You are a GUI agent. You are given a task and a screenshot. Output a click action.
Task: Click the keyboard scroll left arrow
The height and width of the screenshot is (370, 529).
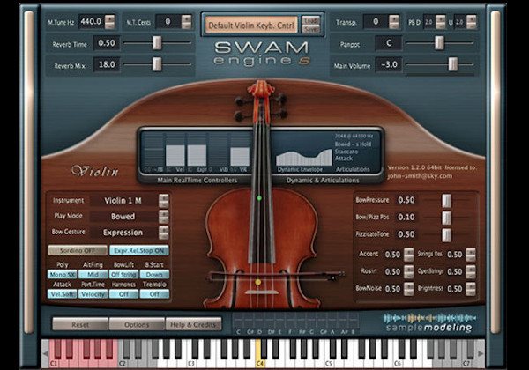pyautogui.click(x=45, y=353)
